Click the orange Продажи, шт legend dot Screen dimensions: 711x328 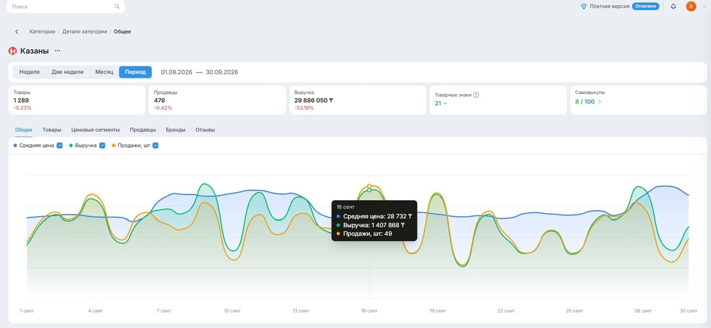pyautogui.click(x=113, y=145)
